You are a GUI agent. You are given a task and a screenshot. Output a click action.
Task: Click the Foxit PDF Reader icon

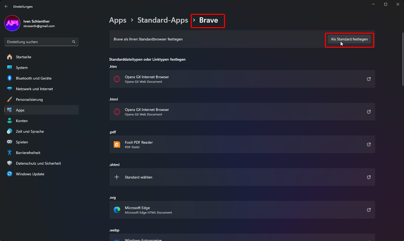(x=117, y=144)
